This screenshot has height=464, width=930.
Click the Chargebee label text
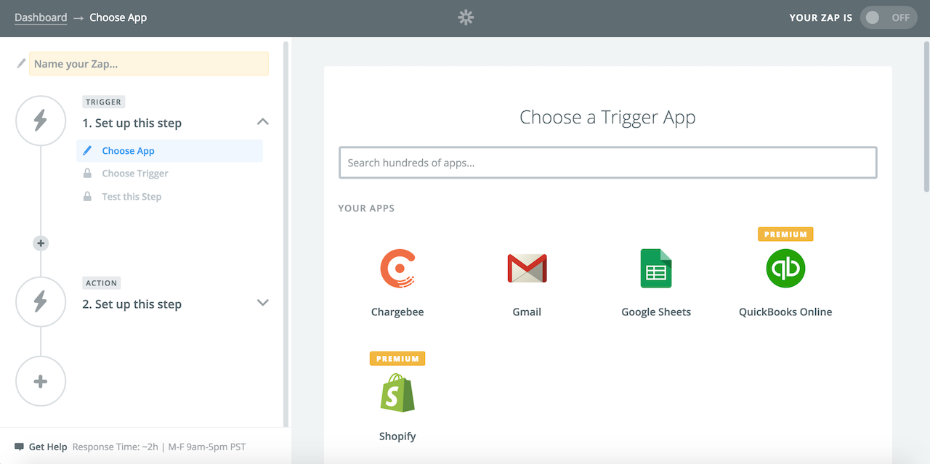[x=397, y=312]
